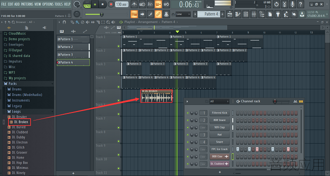
Task: Open the Mixer view icon
Action: coord(254,14)
